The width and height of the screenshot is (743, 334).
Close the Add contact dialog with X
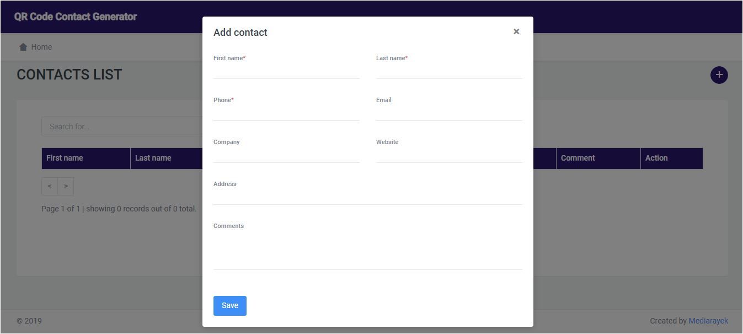coord(516,31)
